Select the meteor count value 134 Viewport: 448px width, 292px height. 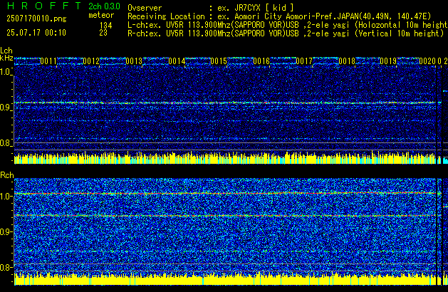point(105,26)
